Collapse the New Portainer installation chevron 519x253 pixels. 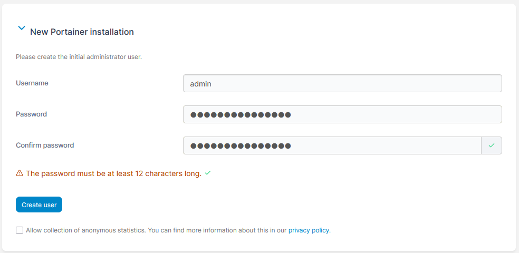pyautogui.click(x=21, y=28)
